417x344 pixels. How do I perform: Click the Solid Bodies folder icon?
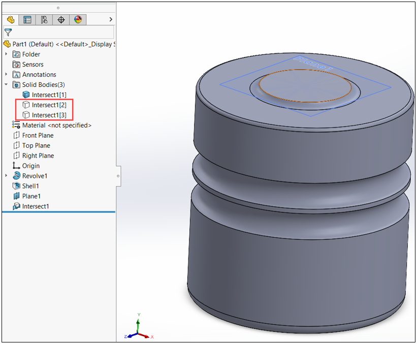pyautogui.click(x=17, y=84)
